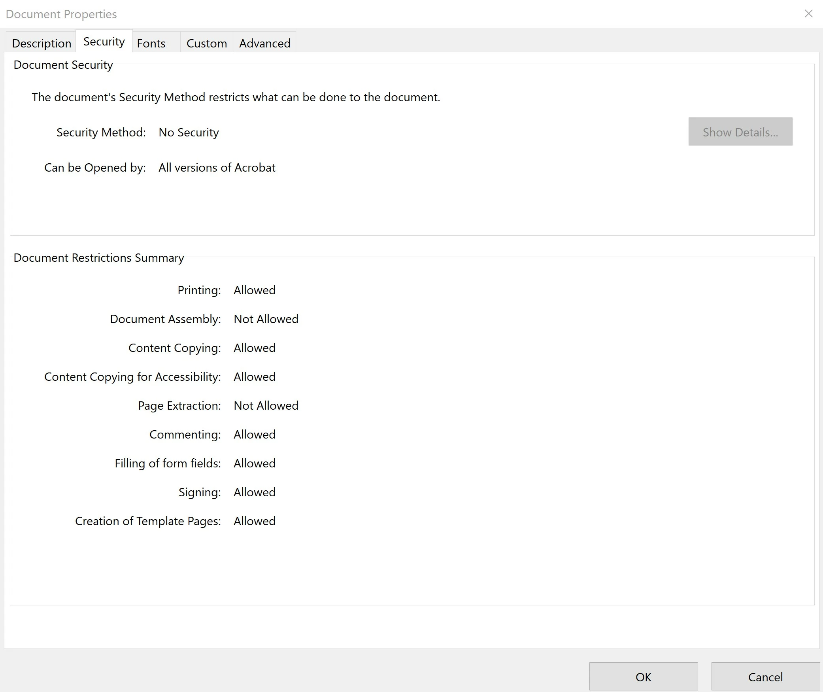823x692 pixels.
Task: Click the Signing Allowed value
Action: [254, 492]
